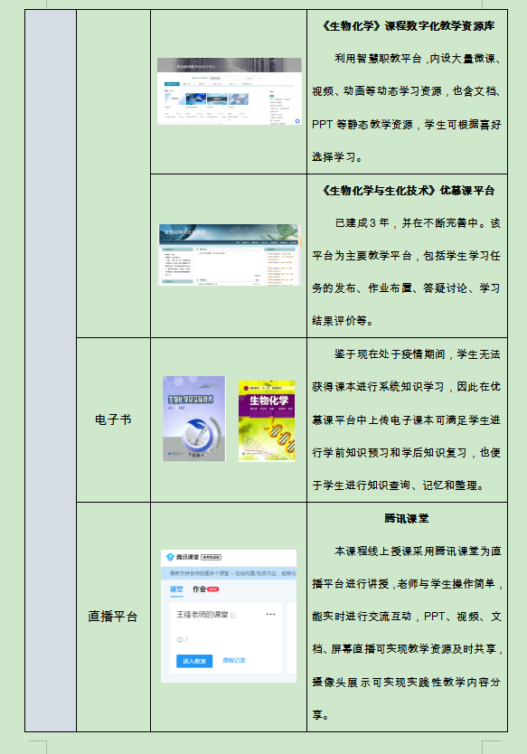The height and width of the screenshot is (754, 527).
Task: Click the edit icon beside 王锋老师的课堂
Action: [x=233, y=616]
